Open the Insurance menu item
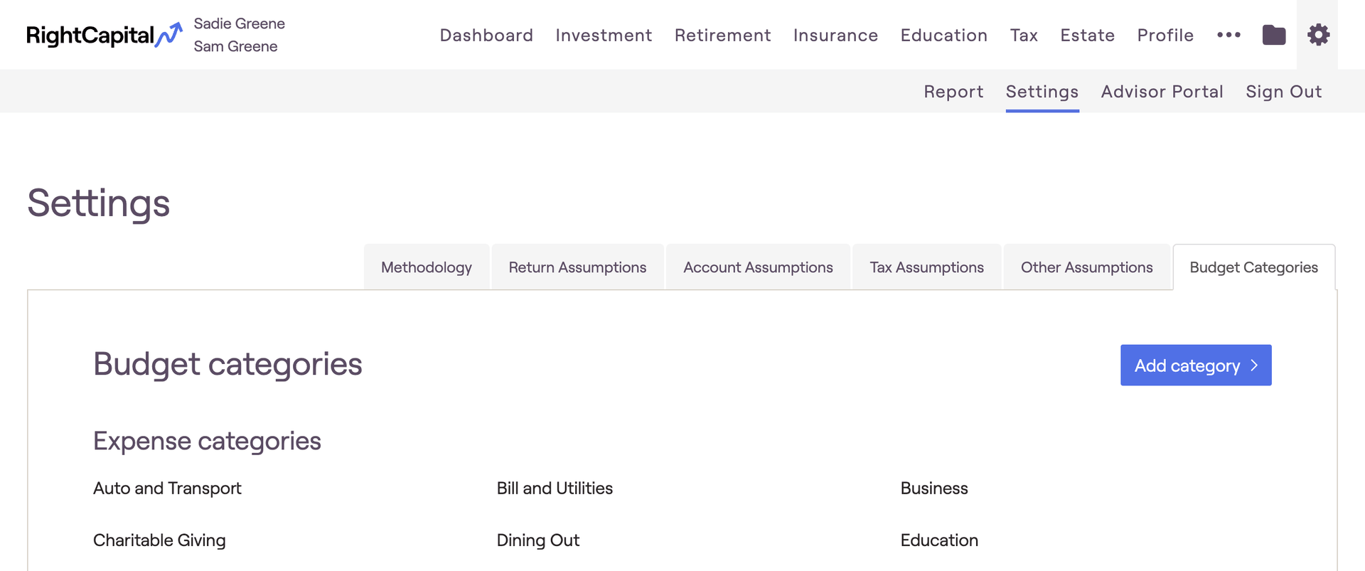Image resolution: width=1365 pixels, height=571 pixels. [x=835, y=35]
